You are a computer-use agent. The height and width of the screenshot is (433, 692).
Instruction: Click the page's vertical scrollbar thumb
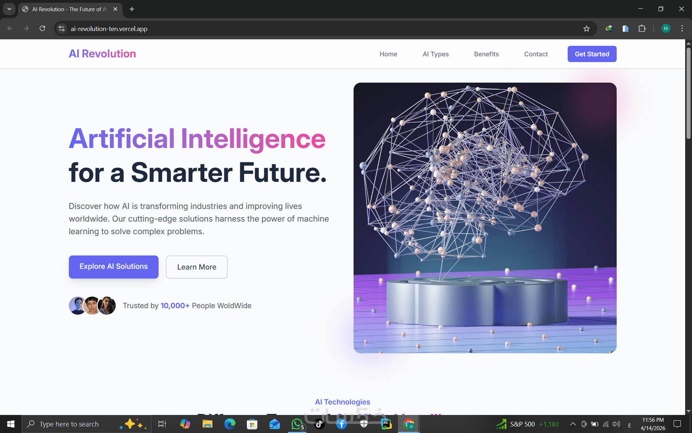pos(688,93)
